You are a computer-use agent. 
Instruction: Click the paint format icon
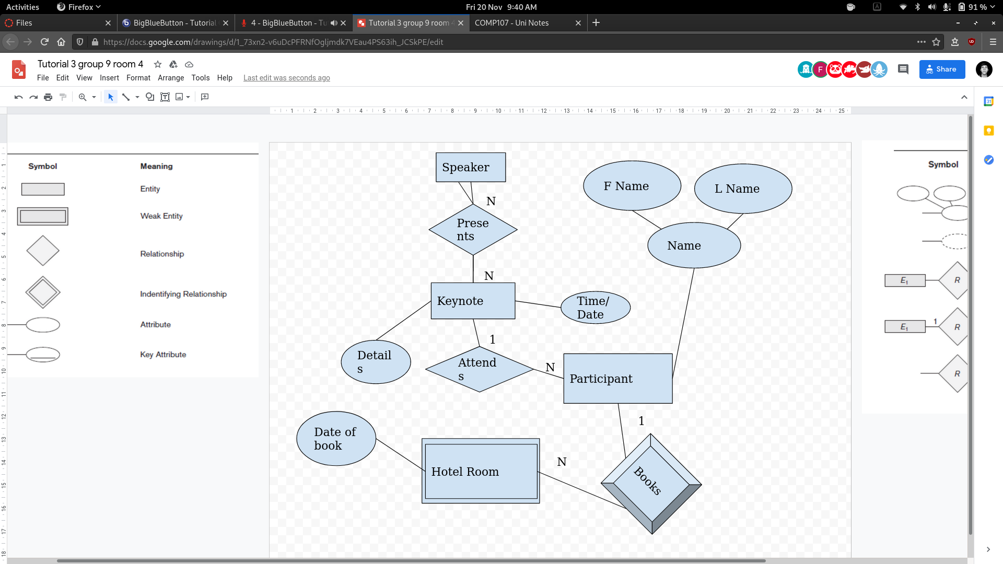(63, 97)
